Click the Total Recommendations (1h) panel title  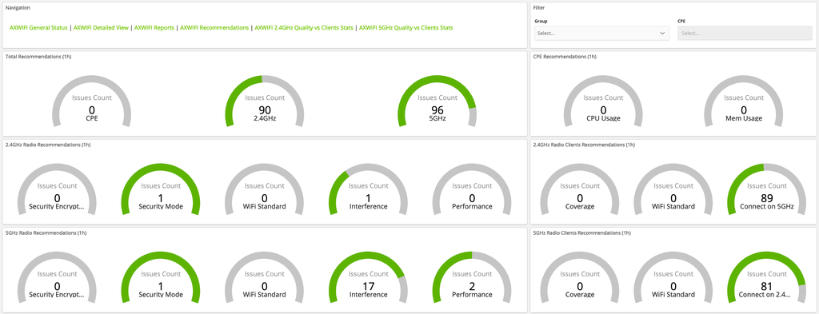coord(38,57)
